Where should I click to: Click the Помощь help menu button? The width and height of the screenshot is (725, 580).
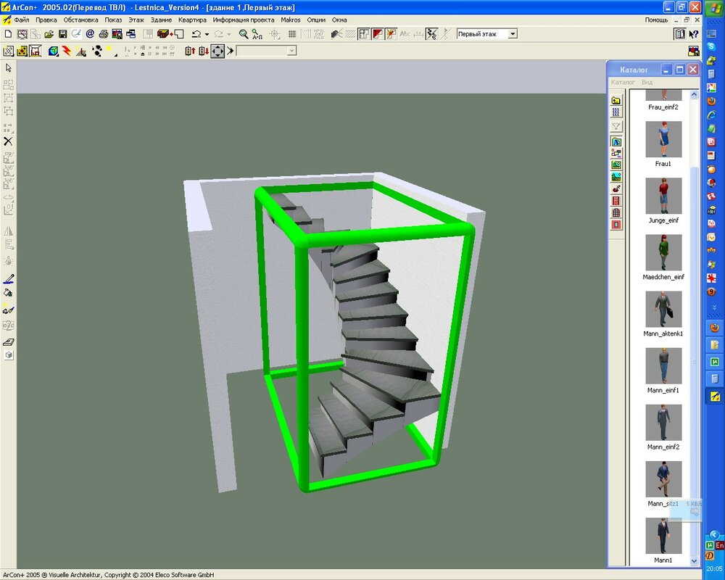(x=655, y=20)
